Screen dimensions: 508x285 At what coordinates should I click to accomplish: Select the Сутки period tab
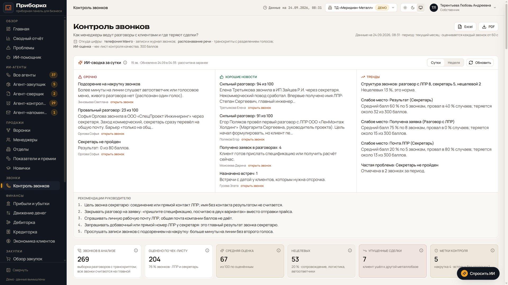pos(436,63)
